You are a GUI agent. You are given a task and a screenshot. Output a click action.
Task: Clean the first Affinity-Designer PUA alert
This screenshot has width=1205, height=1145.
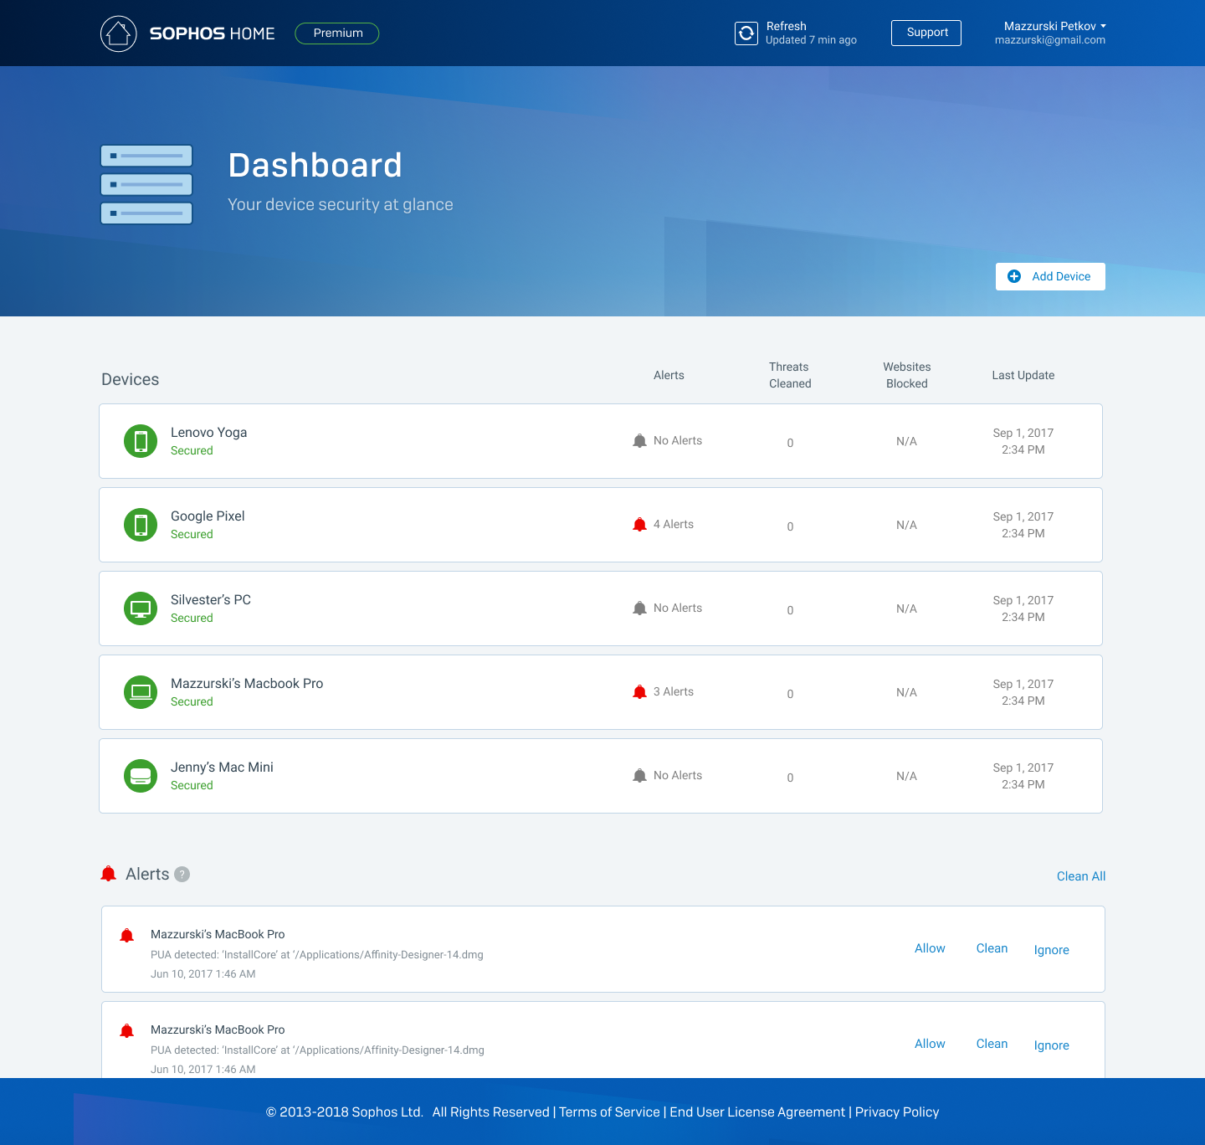point(992,948)
